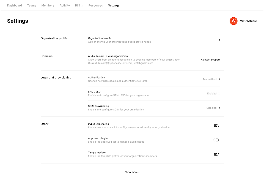Open Organization handle settings

pyautogui.click(x=219, y=40)
